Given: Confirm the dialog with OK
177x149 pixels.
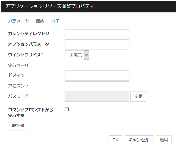Looking at the screenshot, I should [x=115, y=140].
